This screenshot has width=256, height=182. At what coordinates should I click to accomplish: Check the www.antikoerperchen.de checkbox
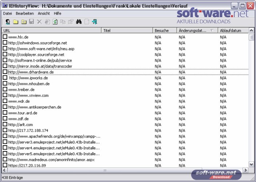point(5,107)
